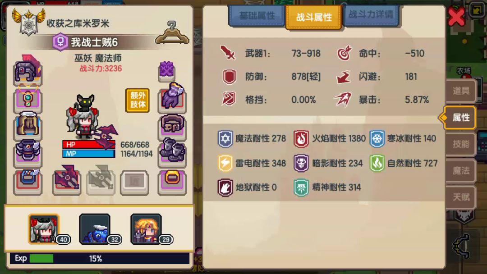Switch to the 战斗力详情 tab

371,14
